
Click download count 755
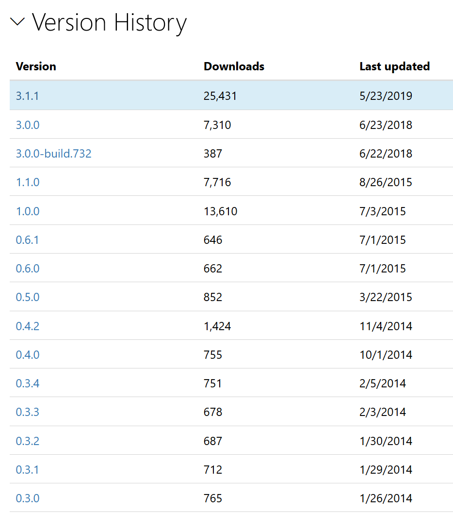tap(213, 355)
